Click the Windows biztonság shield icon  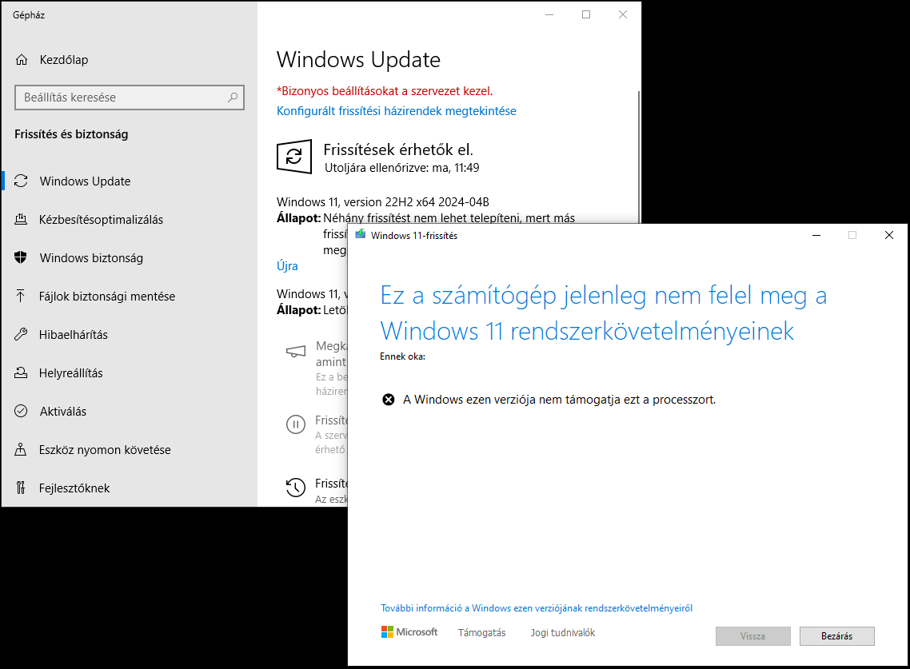point(21,257)
